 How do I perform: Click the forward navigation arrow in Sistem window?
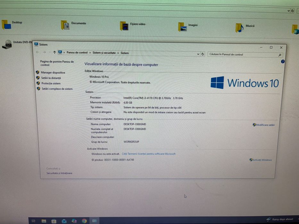click(45, 52)
